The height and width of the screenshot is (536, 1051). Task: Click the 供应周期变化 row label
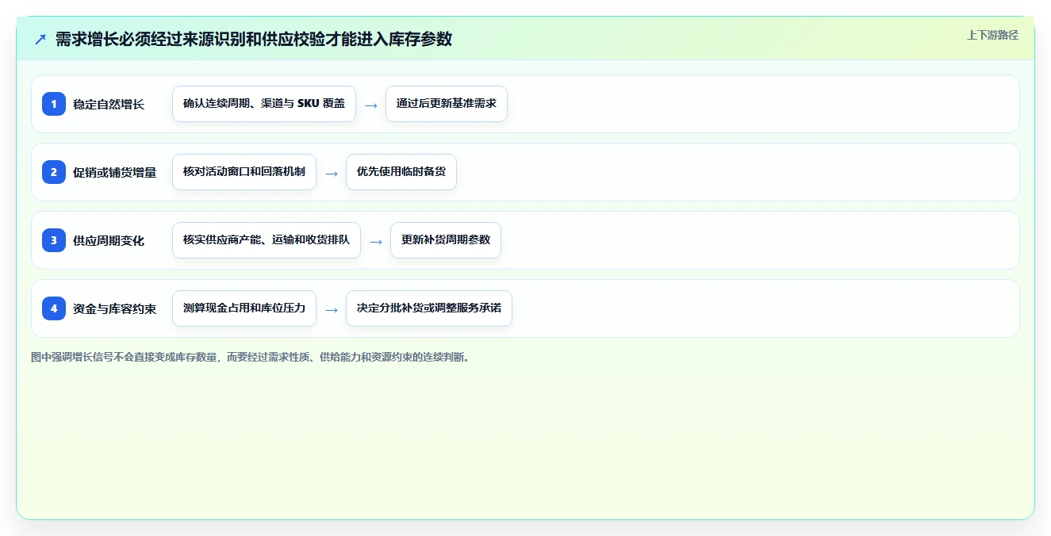coord(109,240)
